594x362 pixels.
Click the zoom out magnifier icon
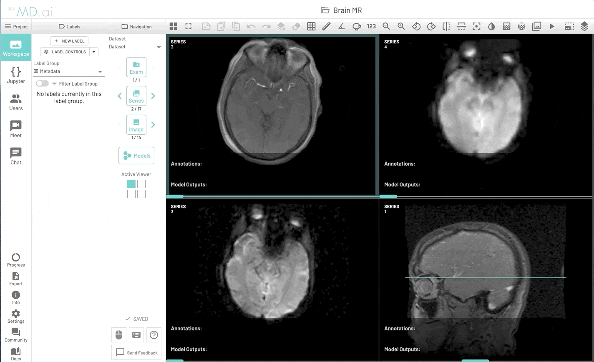tap(386, 26)
